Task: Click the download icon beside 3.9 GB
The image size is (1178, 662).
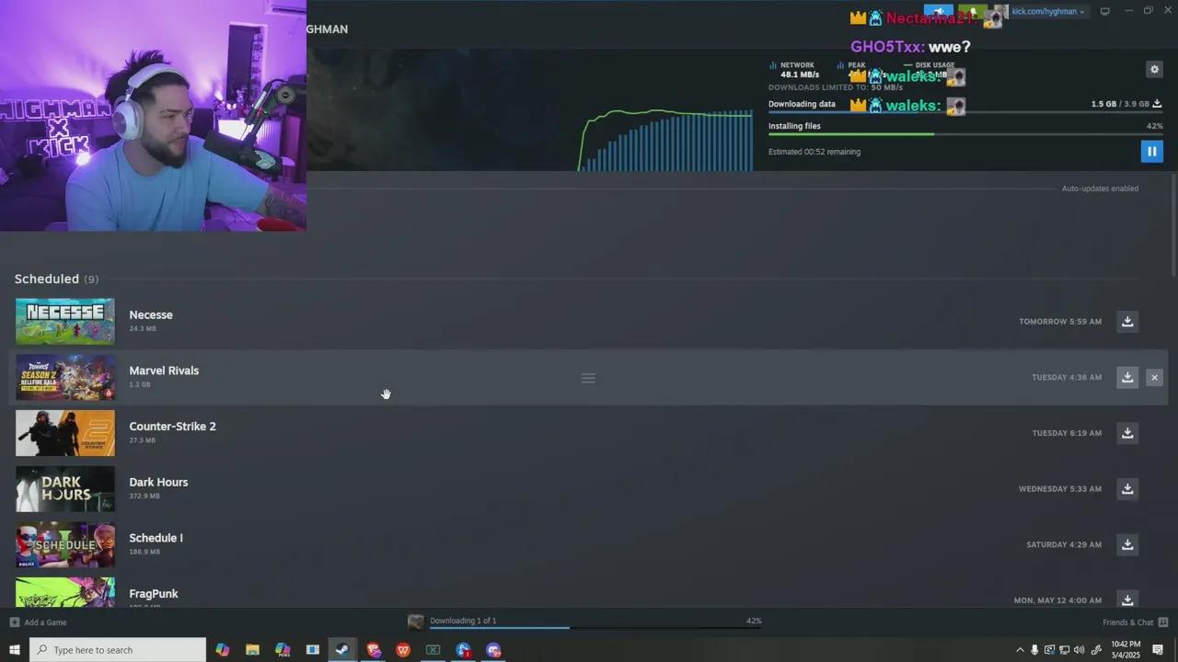Action: click(x=1157, y=104)
